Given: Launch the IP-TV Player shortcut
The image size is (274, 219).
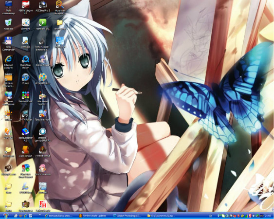Looking at the screenshot, I should [25, 115].
